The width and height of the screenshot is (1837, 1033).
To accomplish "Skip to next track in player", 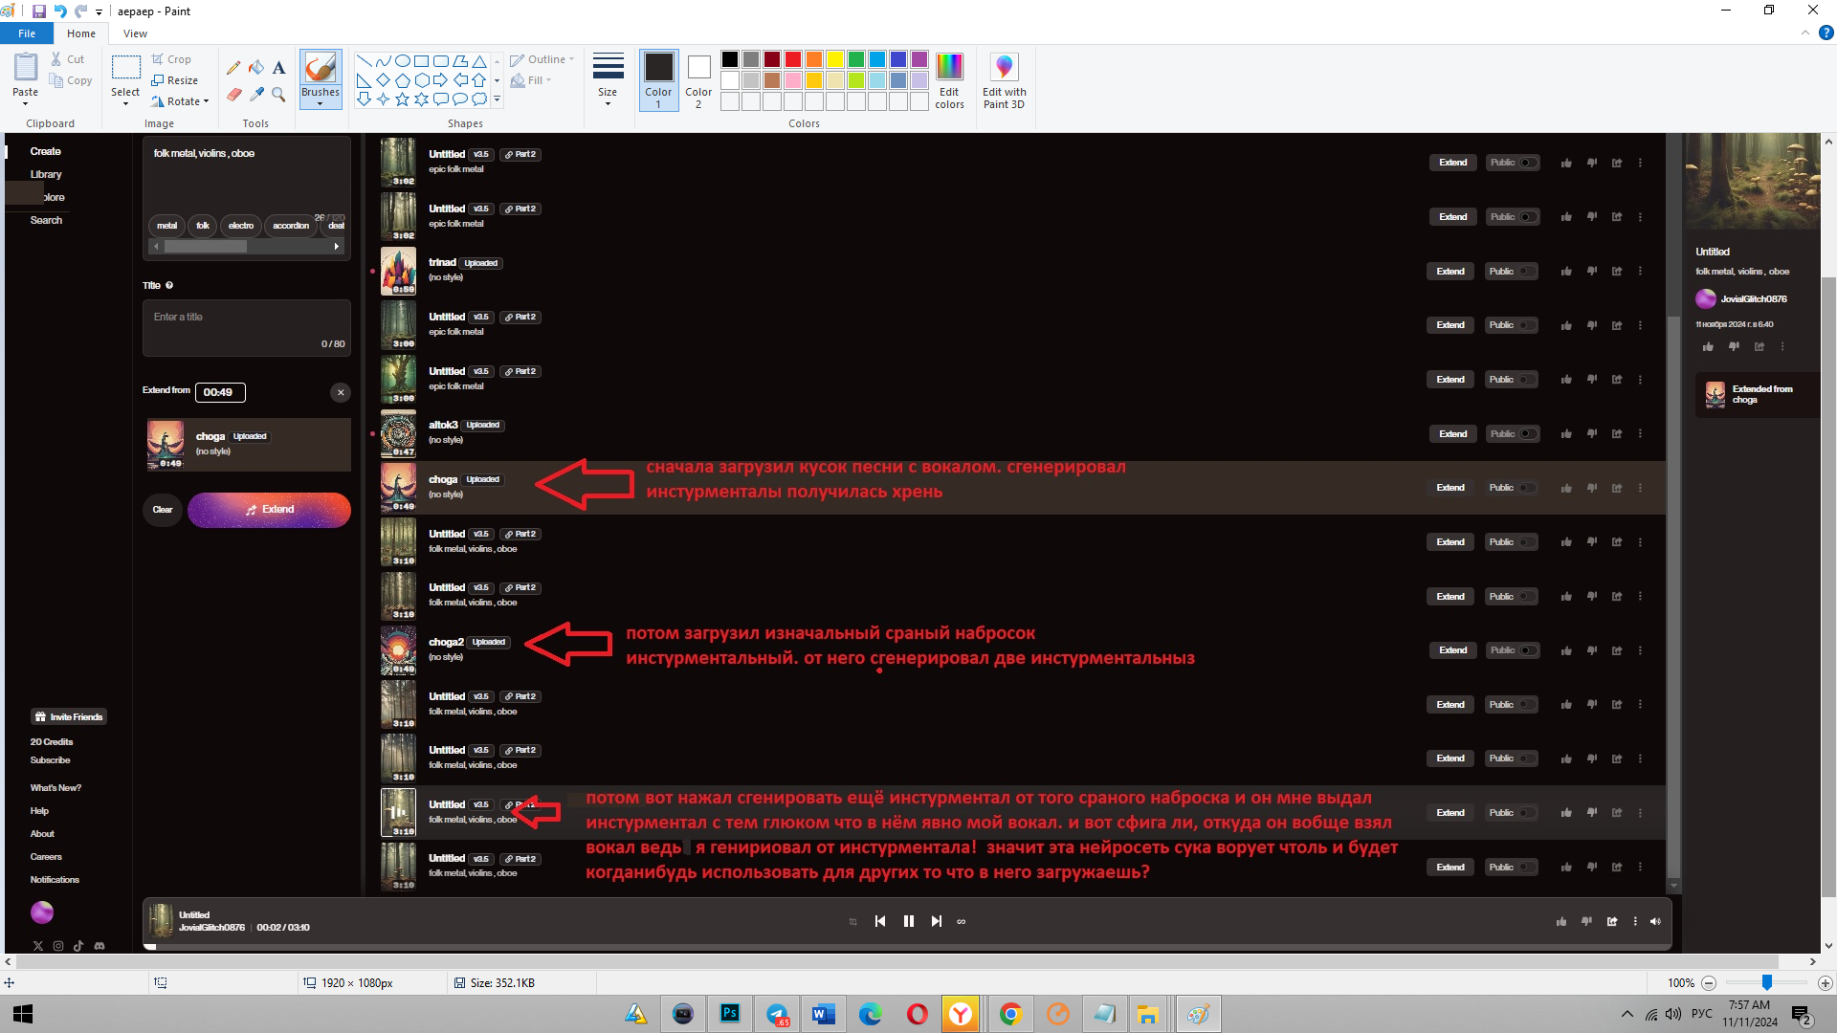I will tap(937, 921).
